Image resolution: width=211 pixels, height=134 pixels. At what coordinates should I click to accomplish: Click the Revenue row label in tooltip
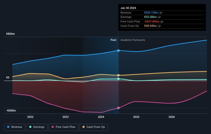tap(126, 13)
